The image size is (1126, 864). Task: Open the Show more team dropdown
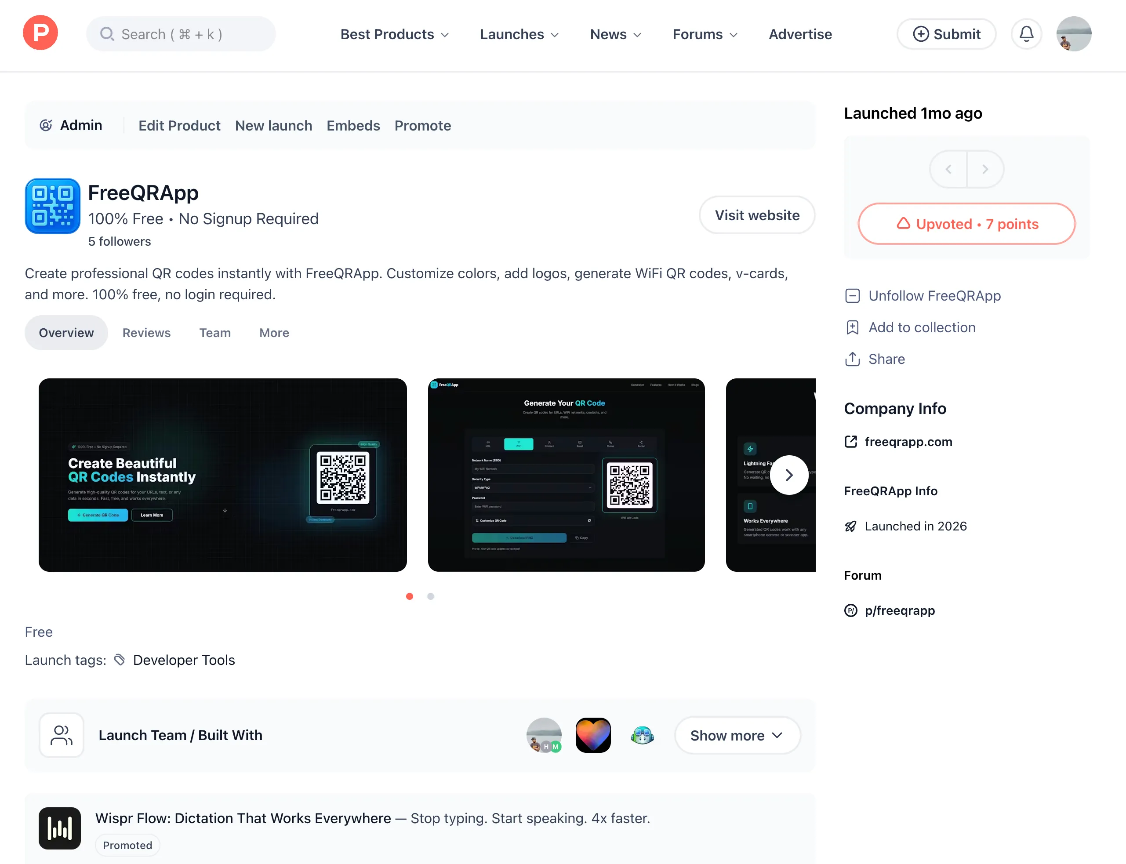(737, 735)
